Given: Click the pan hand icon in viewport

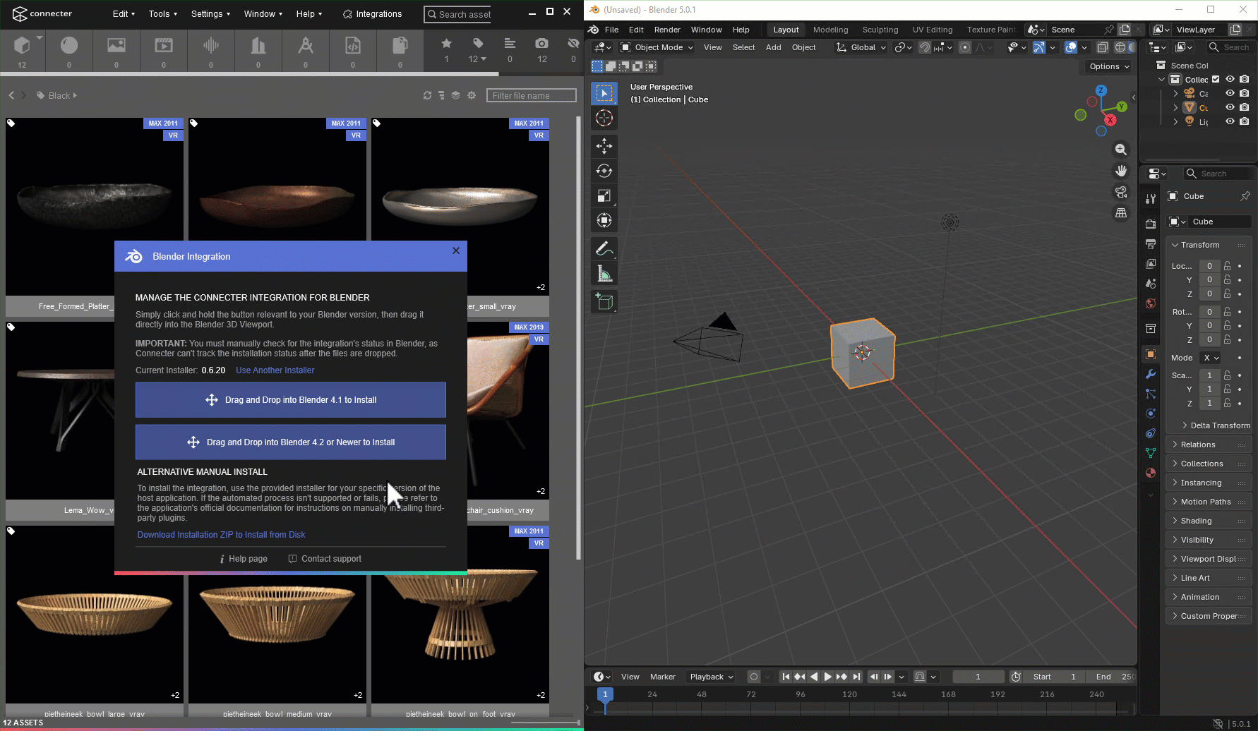Looking at the screenshot, I should click(1121, 171).
